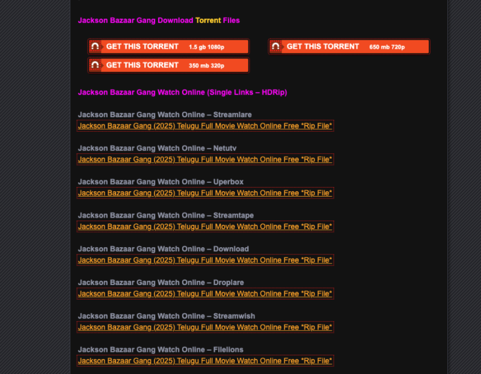The width and height of the screenshot is (481, 374).
Task: Open the movie link under Netutv
Action: 205,159
